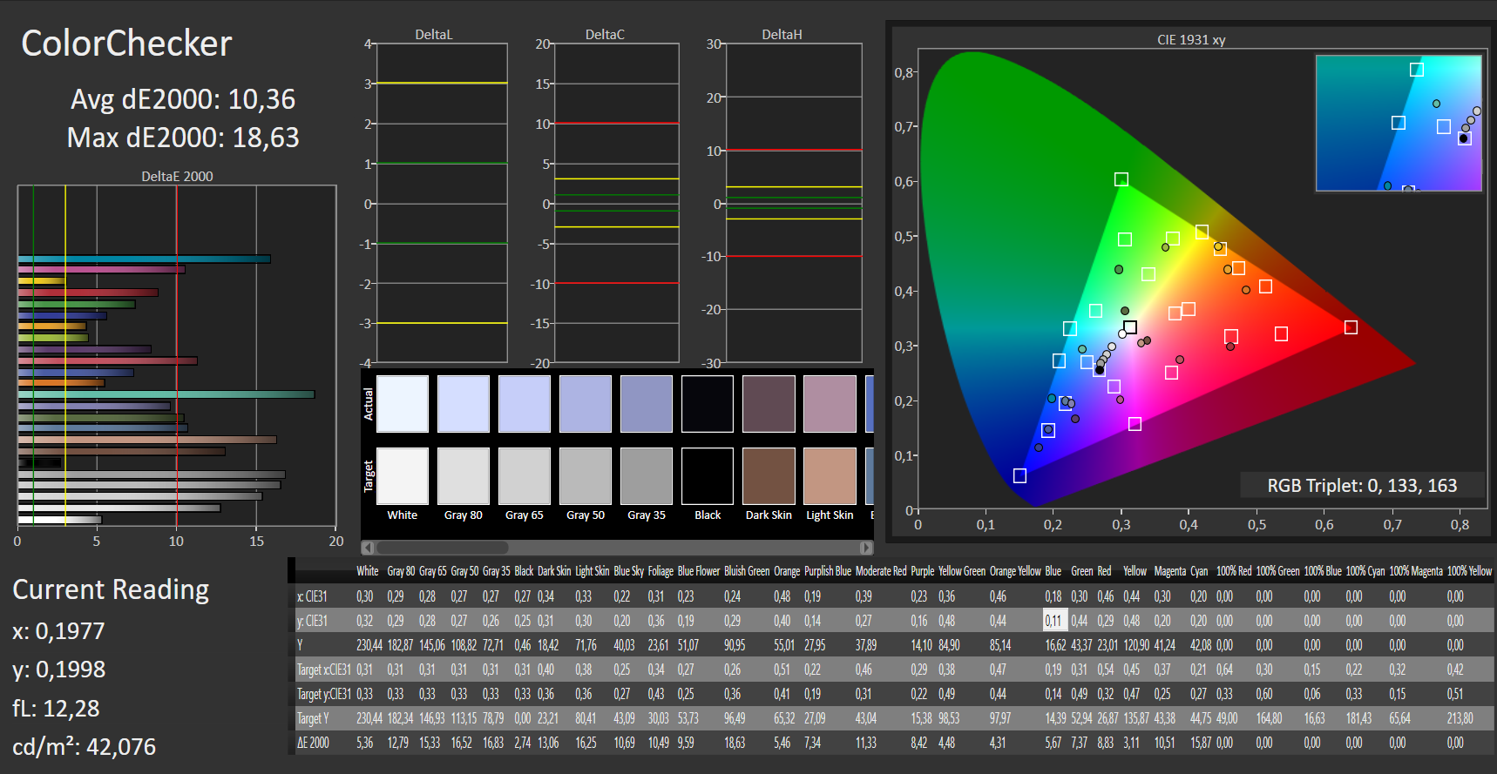This screenshot has width=1497, height=774.
Task: Click the Moderate Red column header
Action: click(880, 571)
